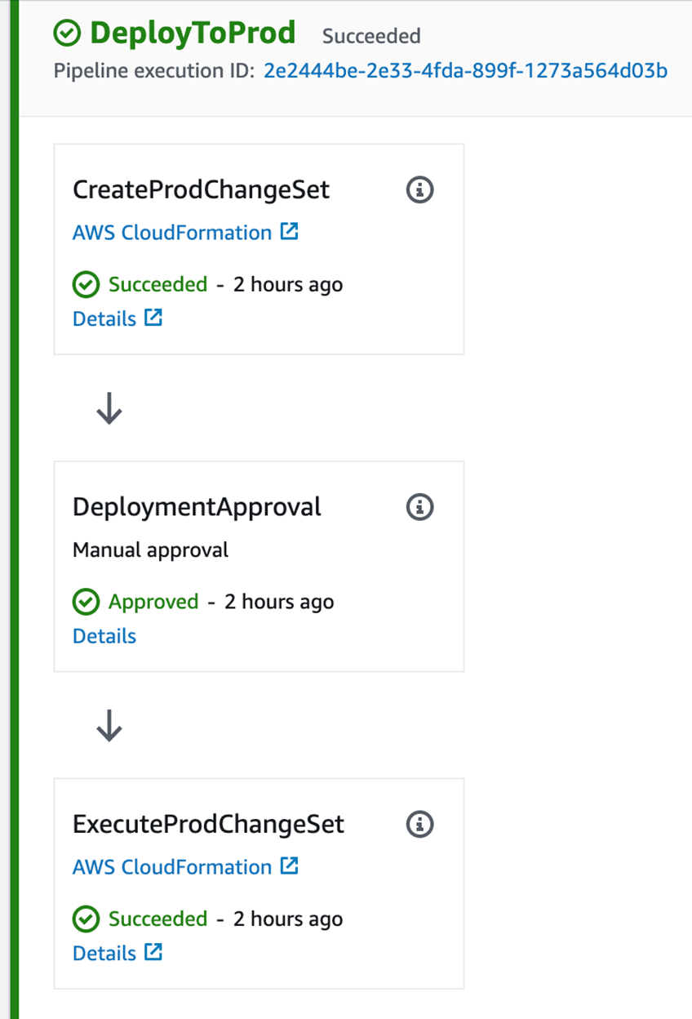Click external link icon beside CreateProdChangeSet AWS CloudFormation

pyautogui.click(x=289, y=232)
